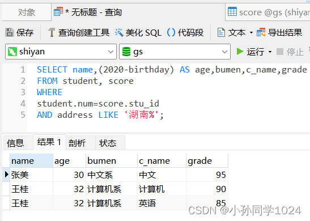Click the gs database cylinder icon
This screenshot has width=310, height=221.
(126, 52)
